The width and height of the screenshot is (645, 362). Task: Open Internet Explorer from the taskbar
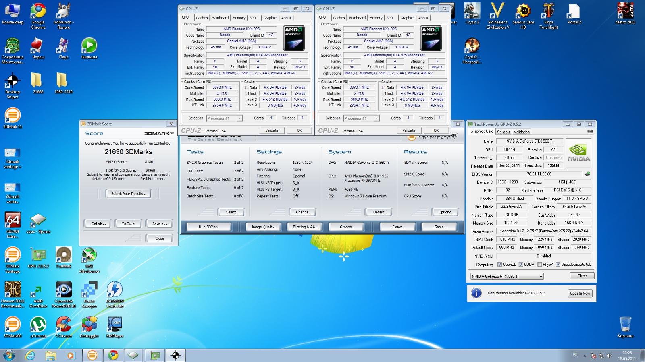pyautogui.click(x=30, y=355)
